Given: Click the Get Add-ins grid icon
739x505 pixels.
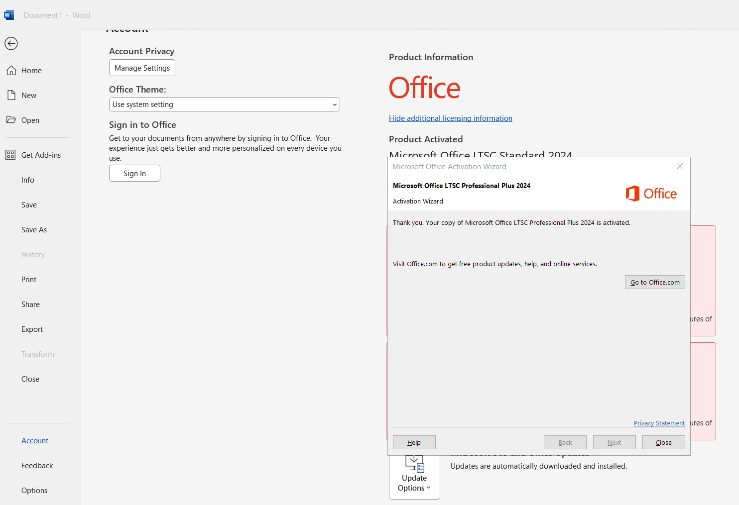Looking at the screenshot, I should click(10, 155).
